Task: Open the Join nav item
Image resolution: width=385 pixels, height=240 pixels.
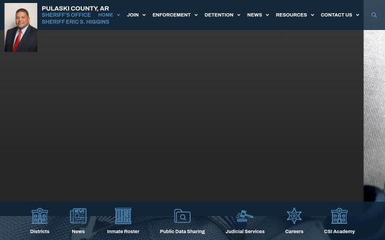Action: [x=133, y=15]
